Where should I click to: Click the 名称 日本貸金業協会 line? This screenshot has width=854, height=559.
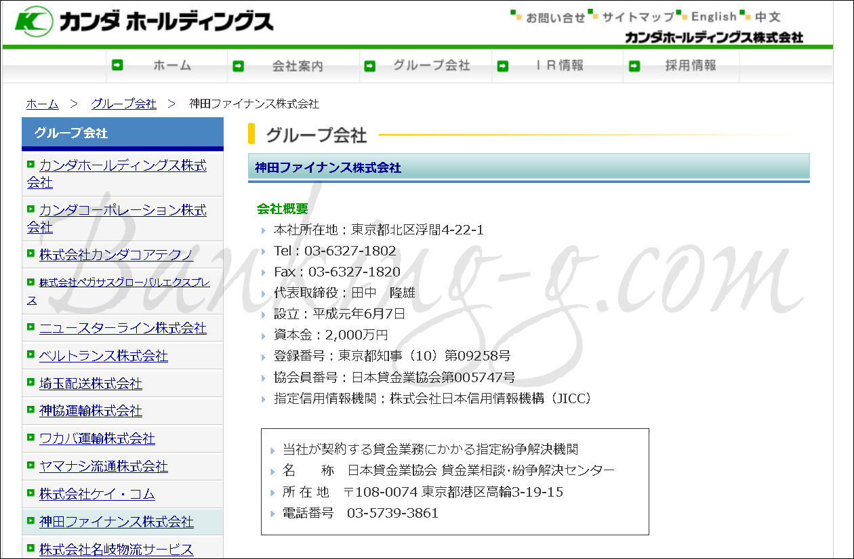click(x=448, y=470)
